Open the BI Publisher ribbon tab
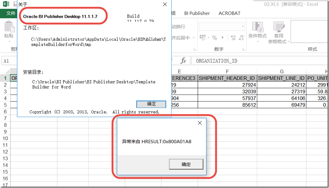The image size is (329, 188). (x=197, y=13)
